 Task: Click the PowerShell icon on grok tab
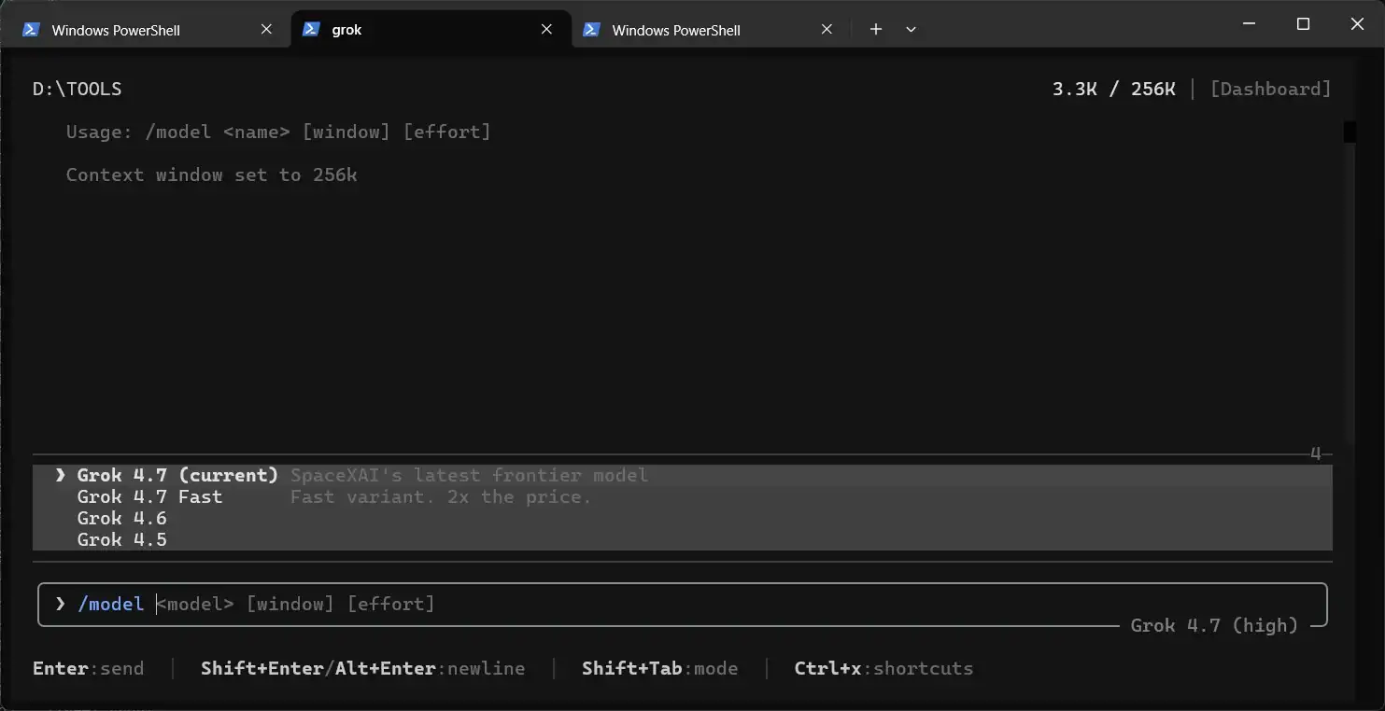pyautogui.click(x=311, y=30)
